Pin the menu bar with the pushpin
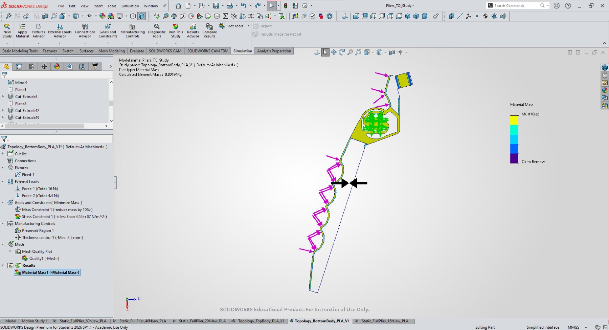Screen dimensions: 609x330 (164, 6)
